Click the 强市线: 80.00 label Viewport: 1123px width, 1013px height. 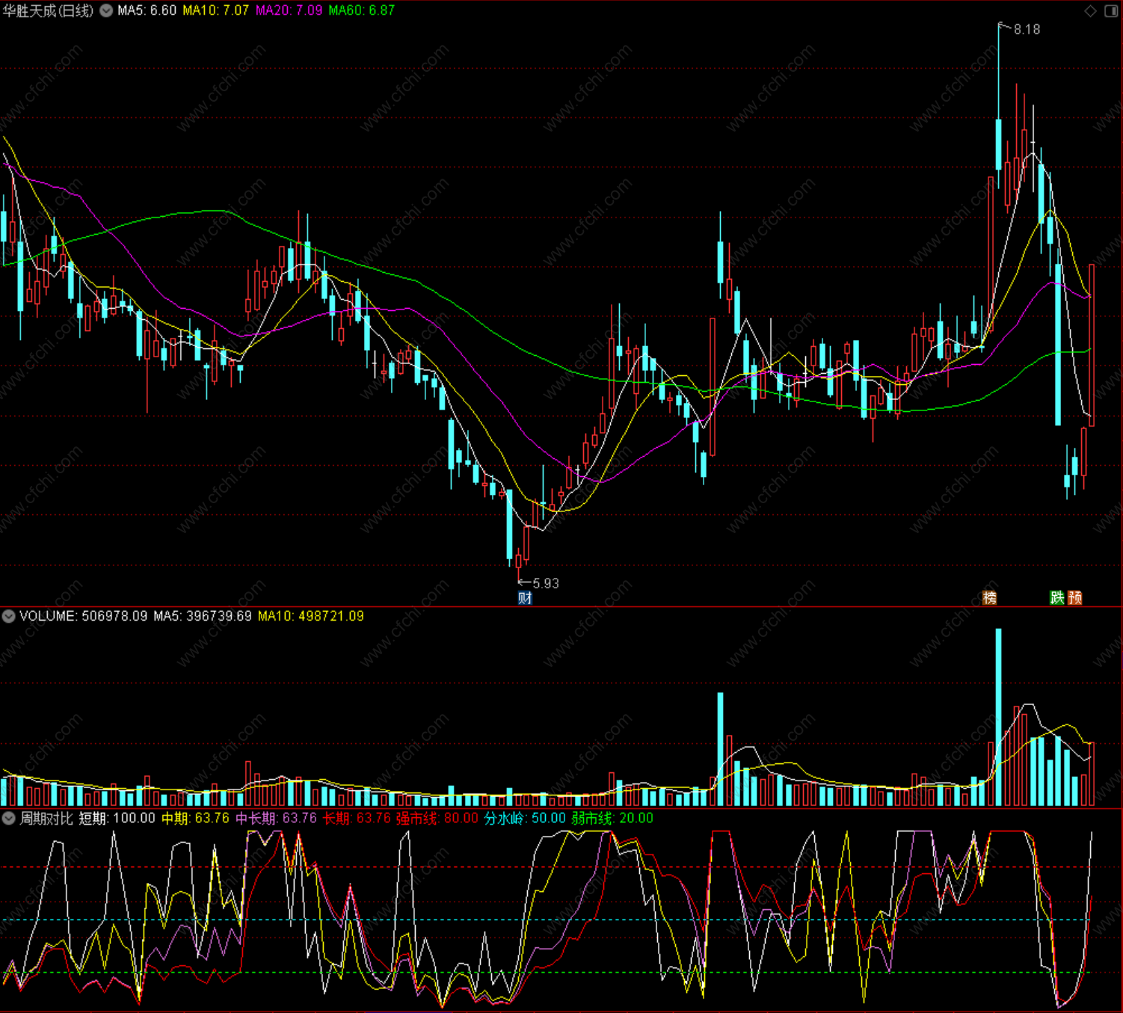pyautogui.click(x=437, y=818)
